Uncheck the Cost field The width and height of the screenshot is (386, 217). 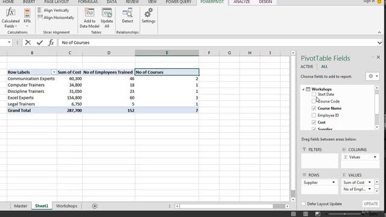pos(314,122)
